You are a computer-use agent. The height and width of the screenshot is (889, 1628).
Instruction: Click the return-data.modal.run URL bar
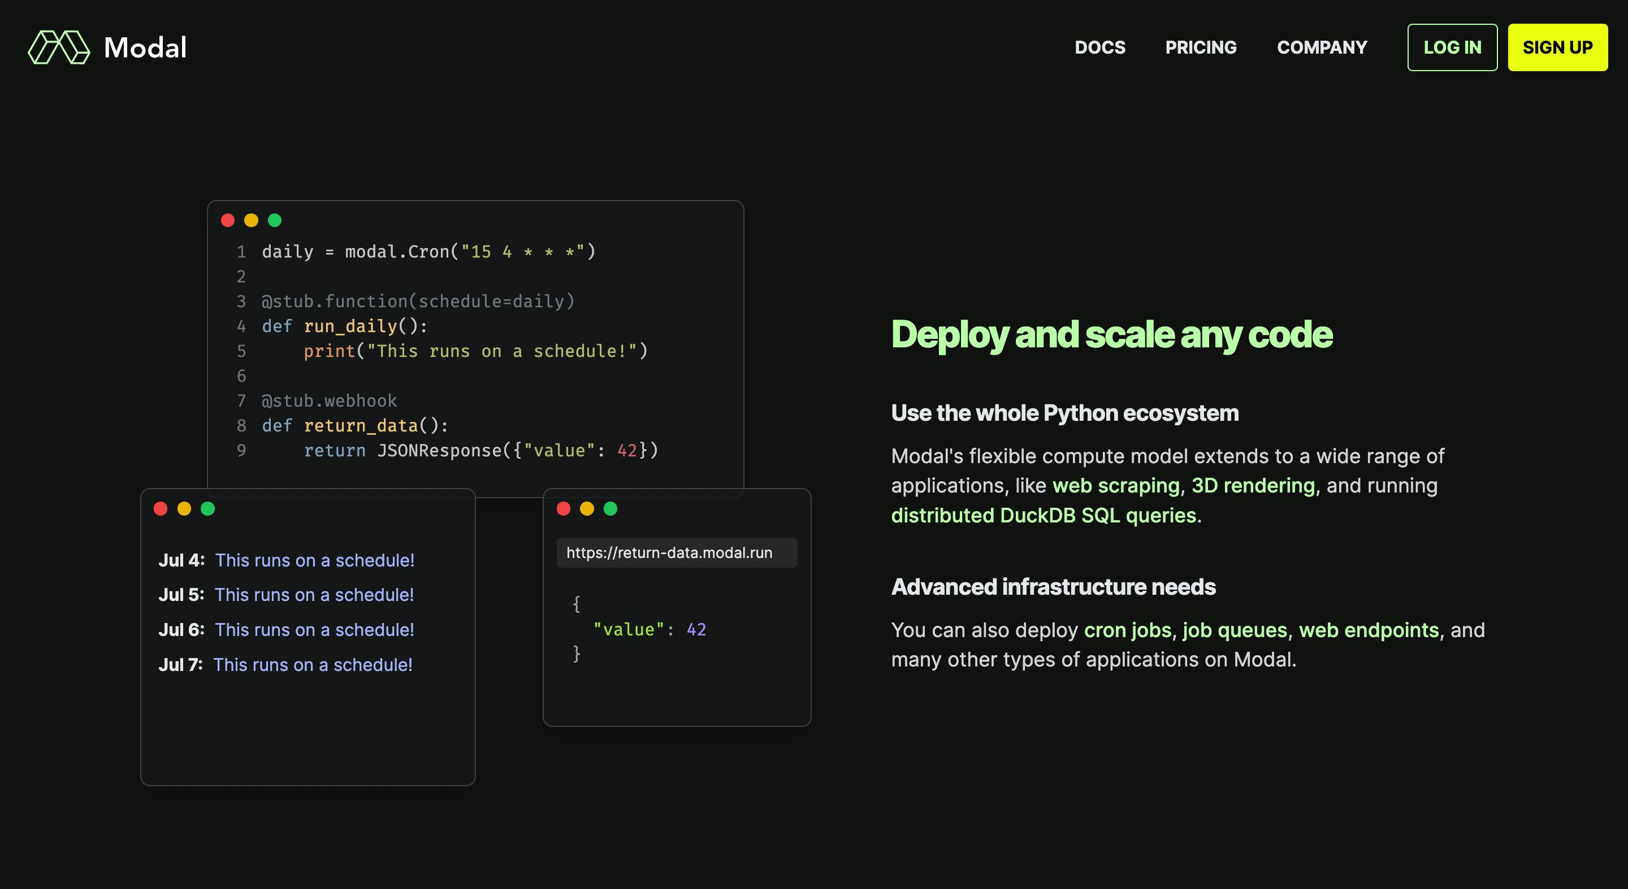(677, 552)
